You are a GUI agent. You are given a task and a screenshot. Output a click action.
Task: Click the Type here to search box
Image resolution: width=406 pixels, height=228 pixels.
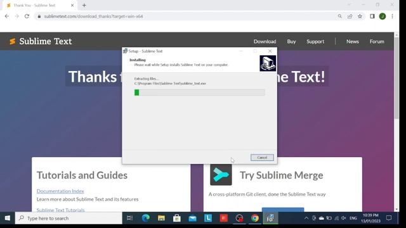pyautogui.click(x=69, y=218)
